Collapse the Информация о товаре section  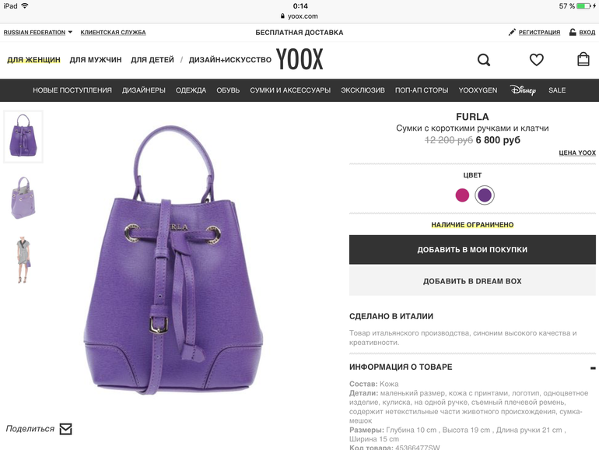tap(593, 367)
